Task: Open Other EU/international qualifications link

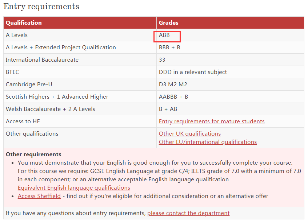Action: [x=208, y=142]
